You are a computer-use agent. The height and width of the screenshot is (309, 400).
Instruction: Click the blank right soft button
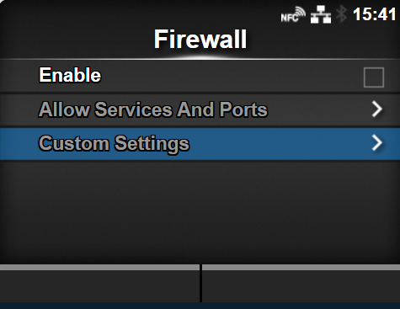301,284
